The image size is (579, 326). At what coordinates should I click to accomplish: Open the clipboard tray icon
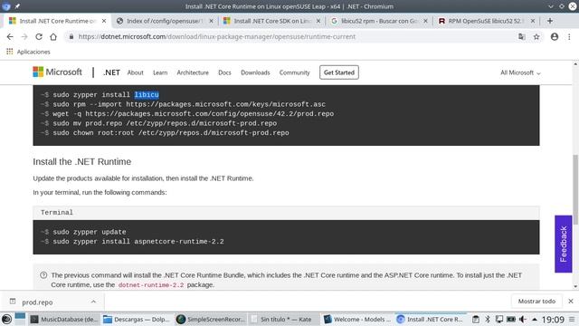coord(476,320)
